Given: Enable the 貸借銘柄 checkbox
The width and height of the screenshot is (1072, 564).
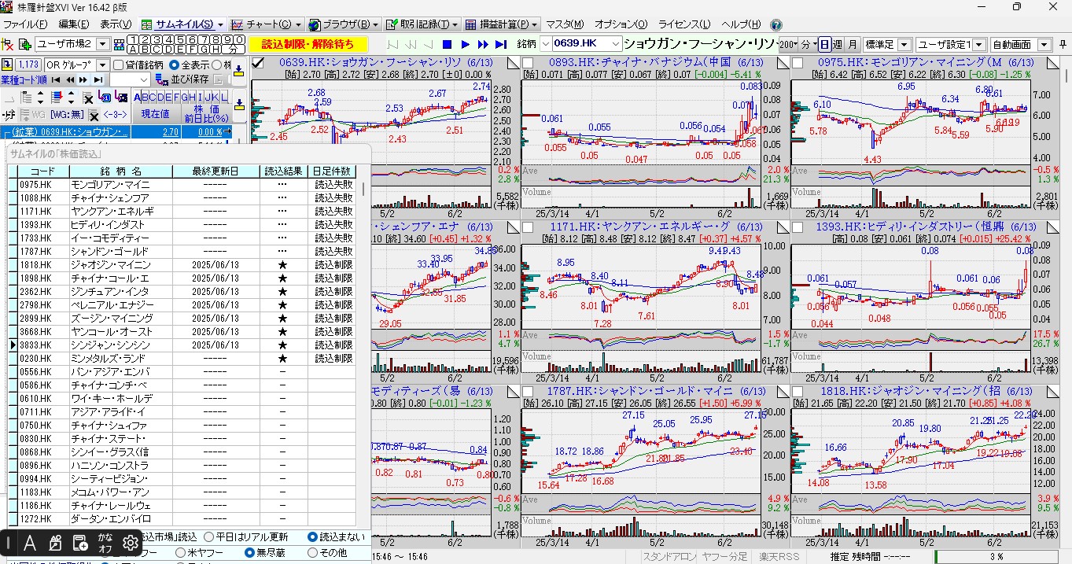Looking at the screenshot, I should click(119, 65).
